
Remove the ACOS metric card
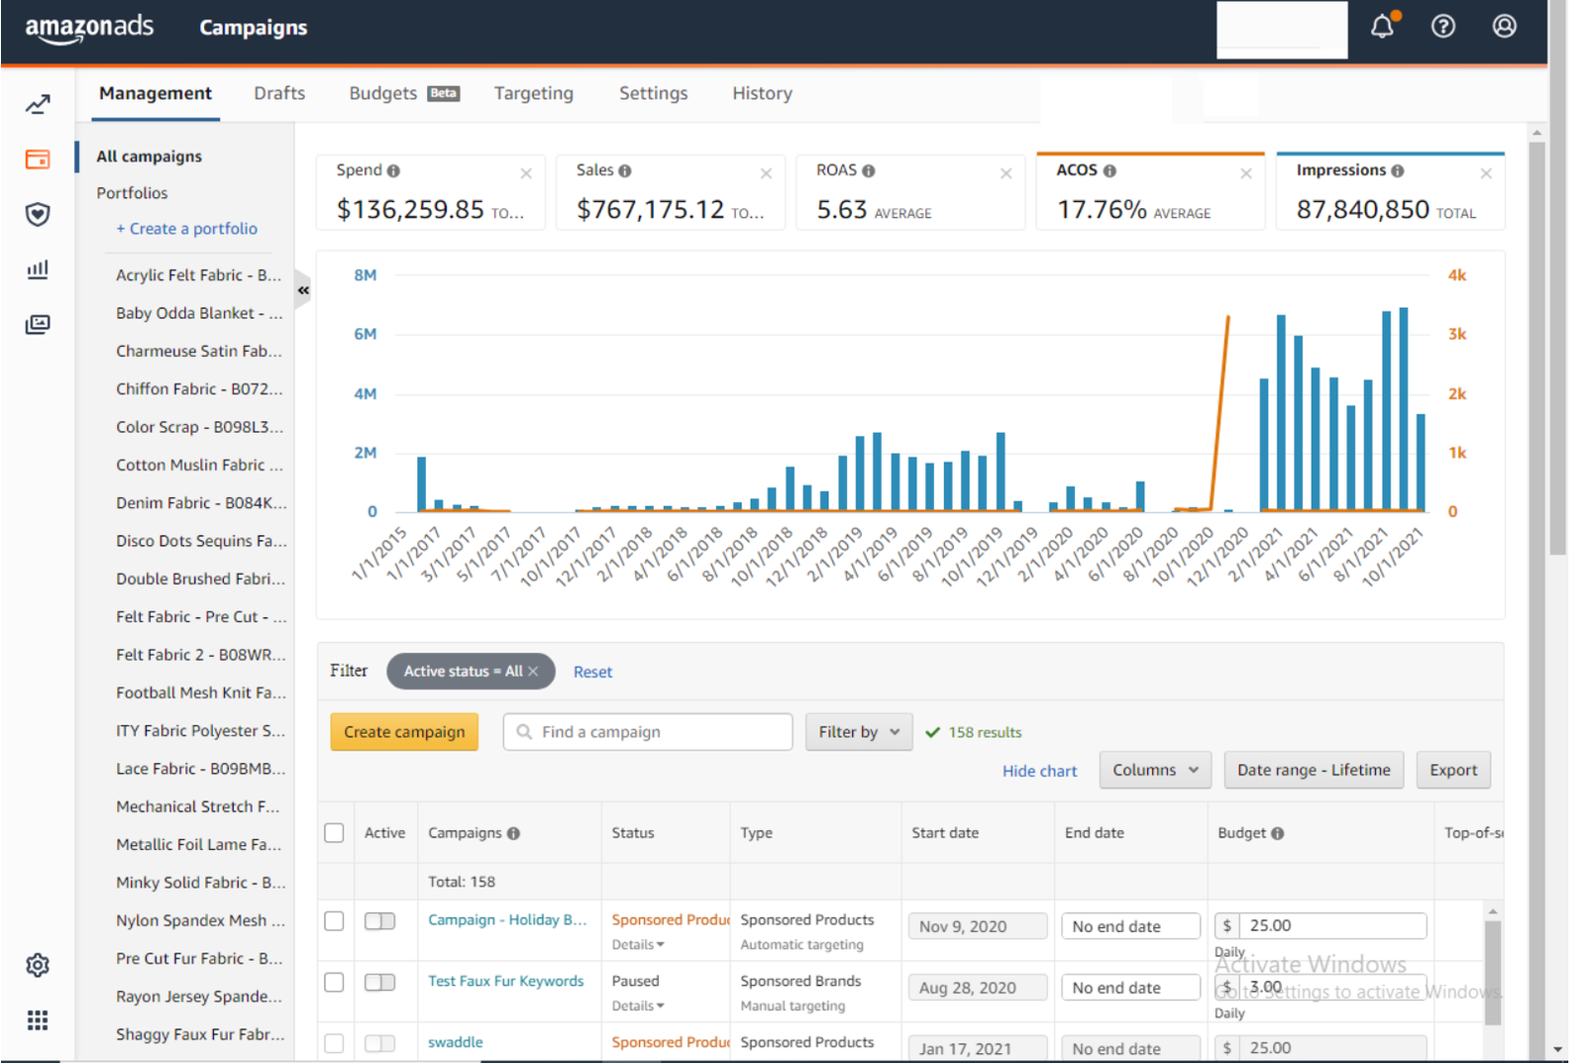[1246, 173]
